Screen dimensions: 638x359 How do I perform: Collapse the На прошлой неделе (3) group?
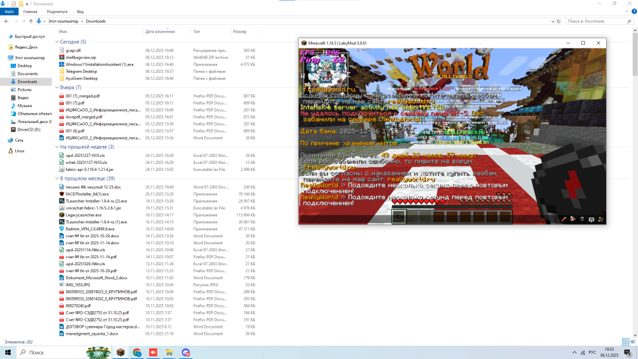[x=57, y=147]
